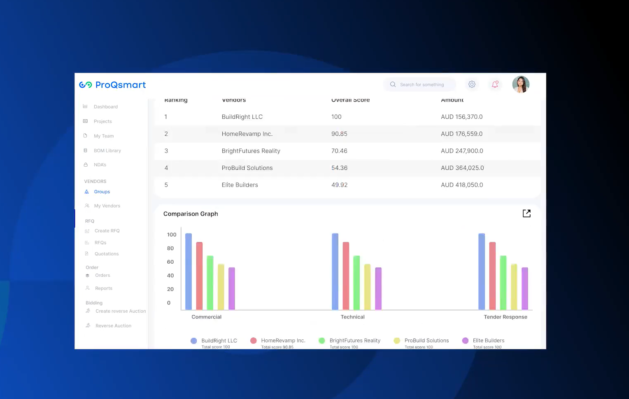Click the Groups sidebar icon
The image size is (629, 399).
click(86, 192)
